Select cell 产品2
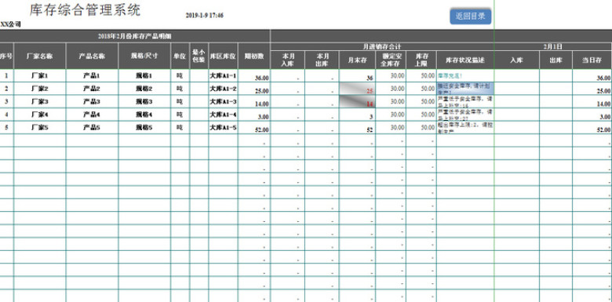 click(x=92, y=89)
